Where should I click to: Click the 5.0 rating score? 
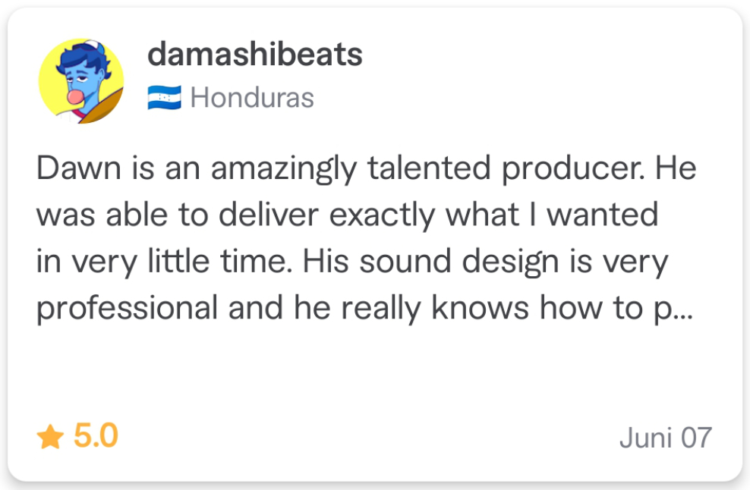96,436
